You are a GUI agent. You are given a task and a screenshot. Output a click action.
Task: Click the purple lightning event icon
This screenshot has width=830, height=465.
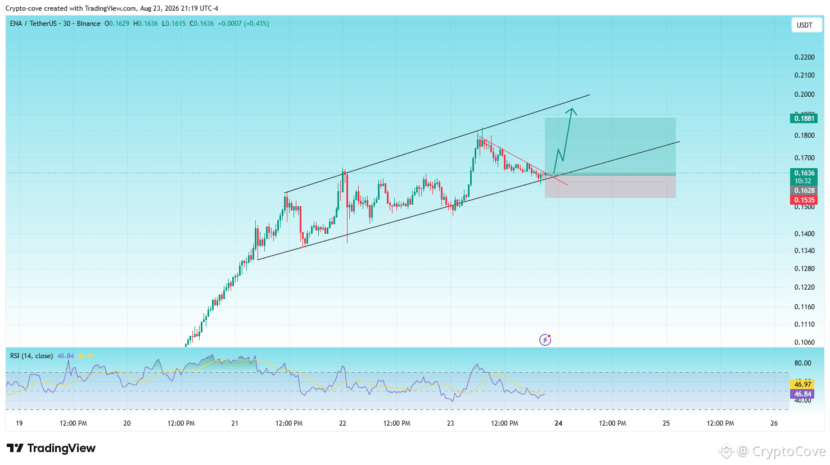pyautogui.click(x=545, y=340)
